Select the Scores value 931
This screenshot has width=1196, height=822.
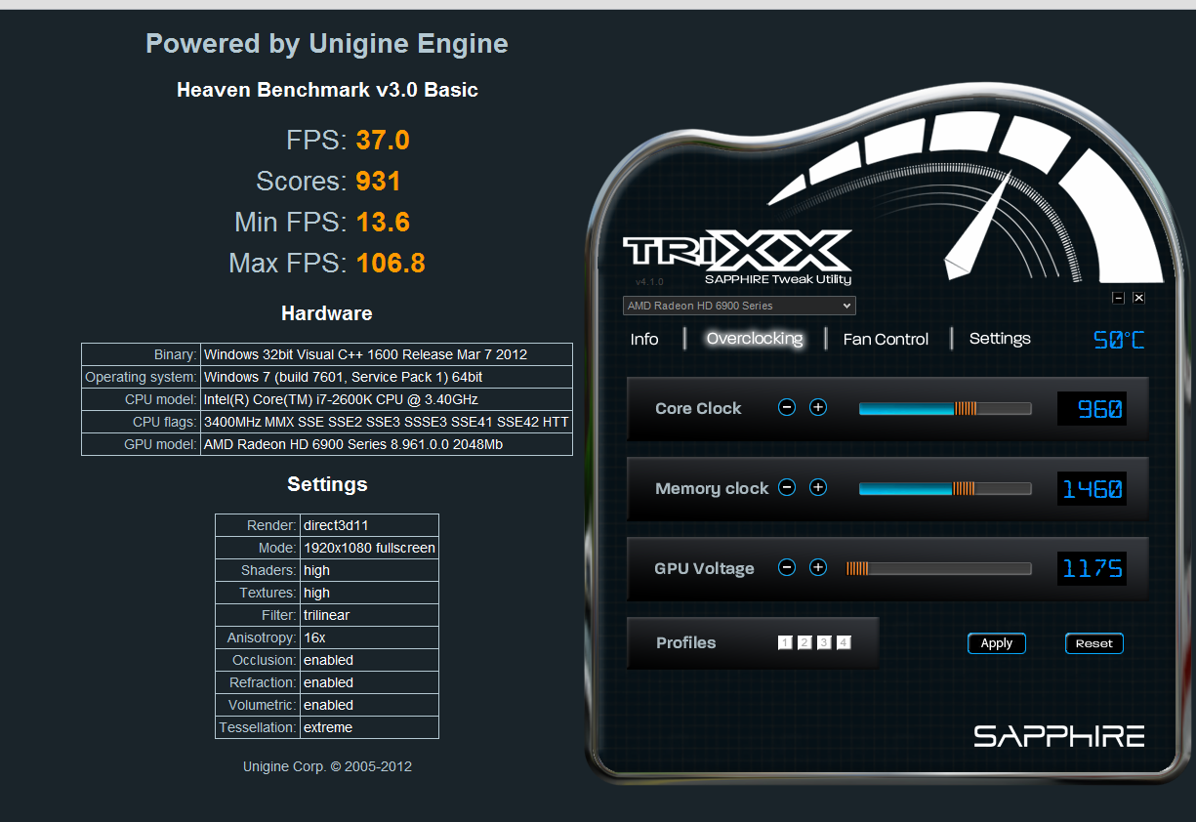click(x=379, y=182)
